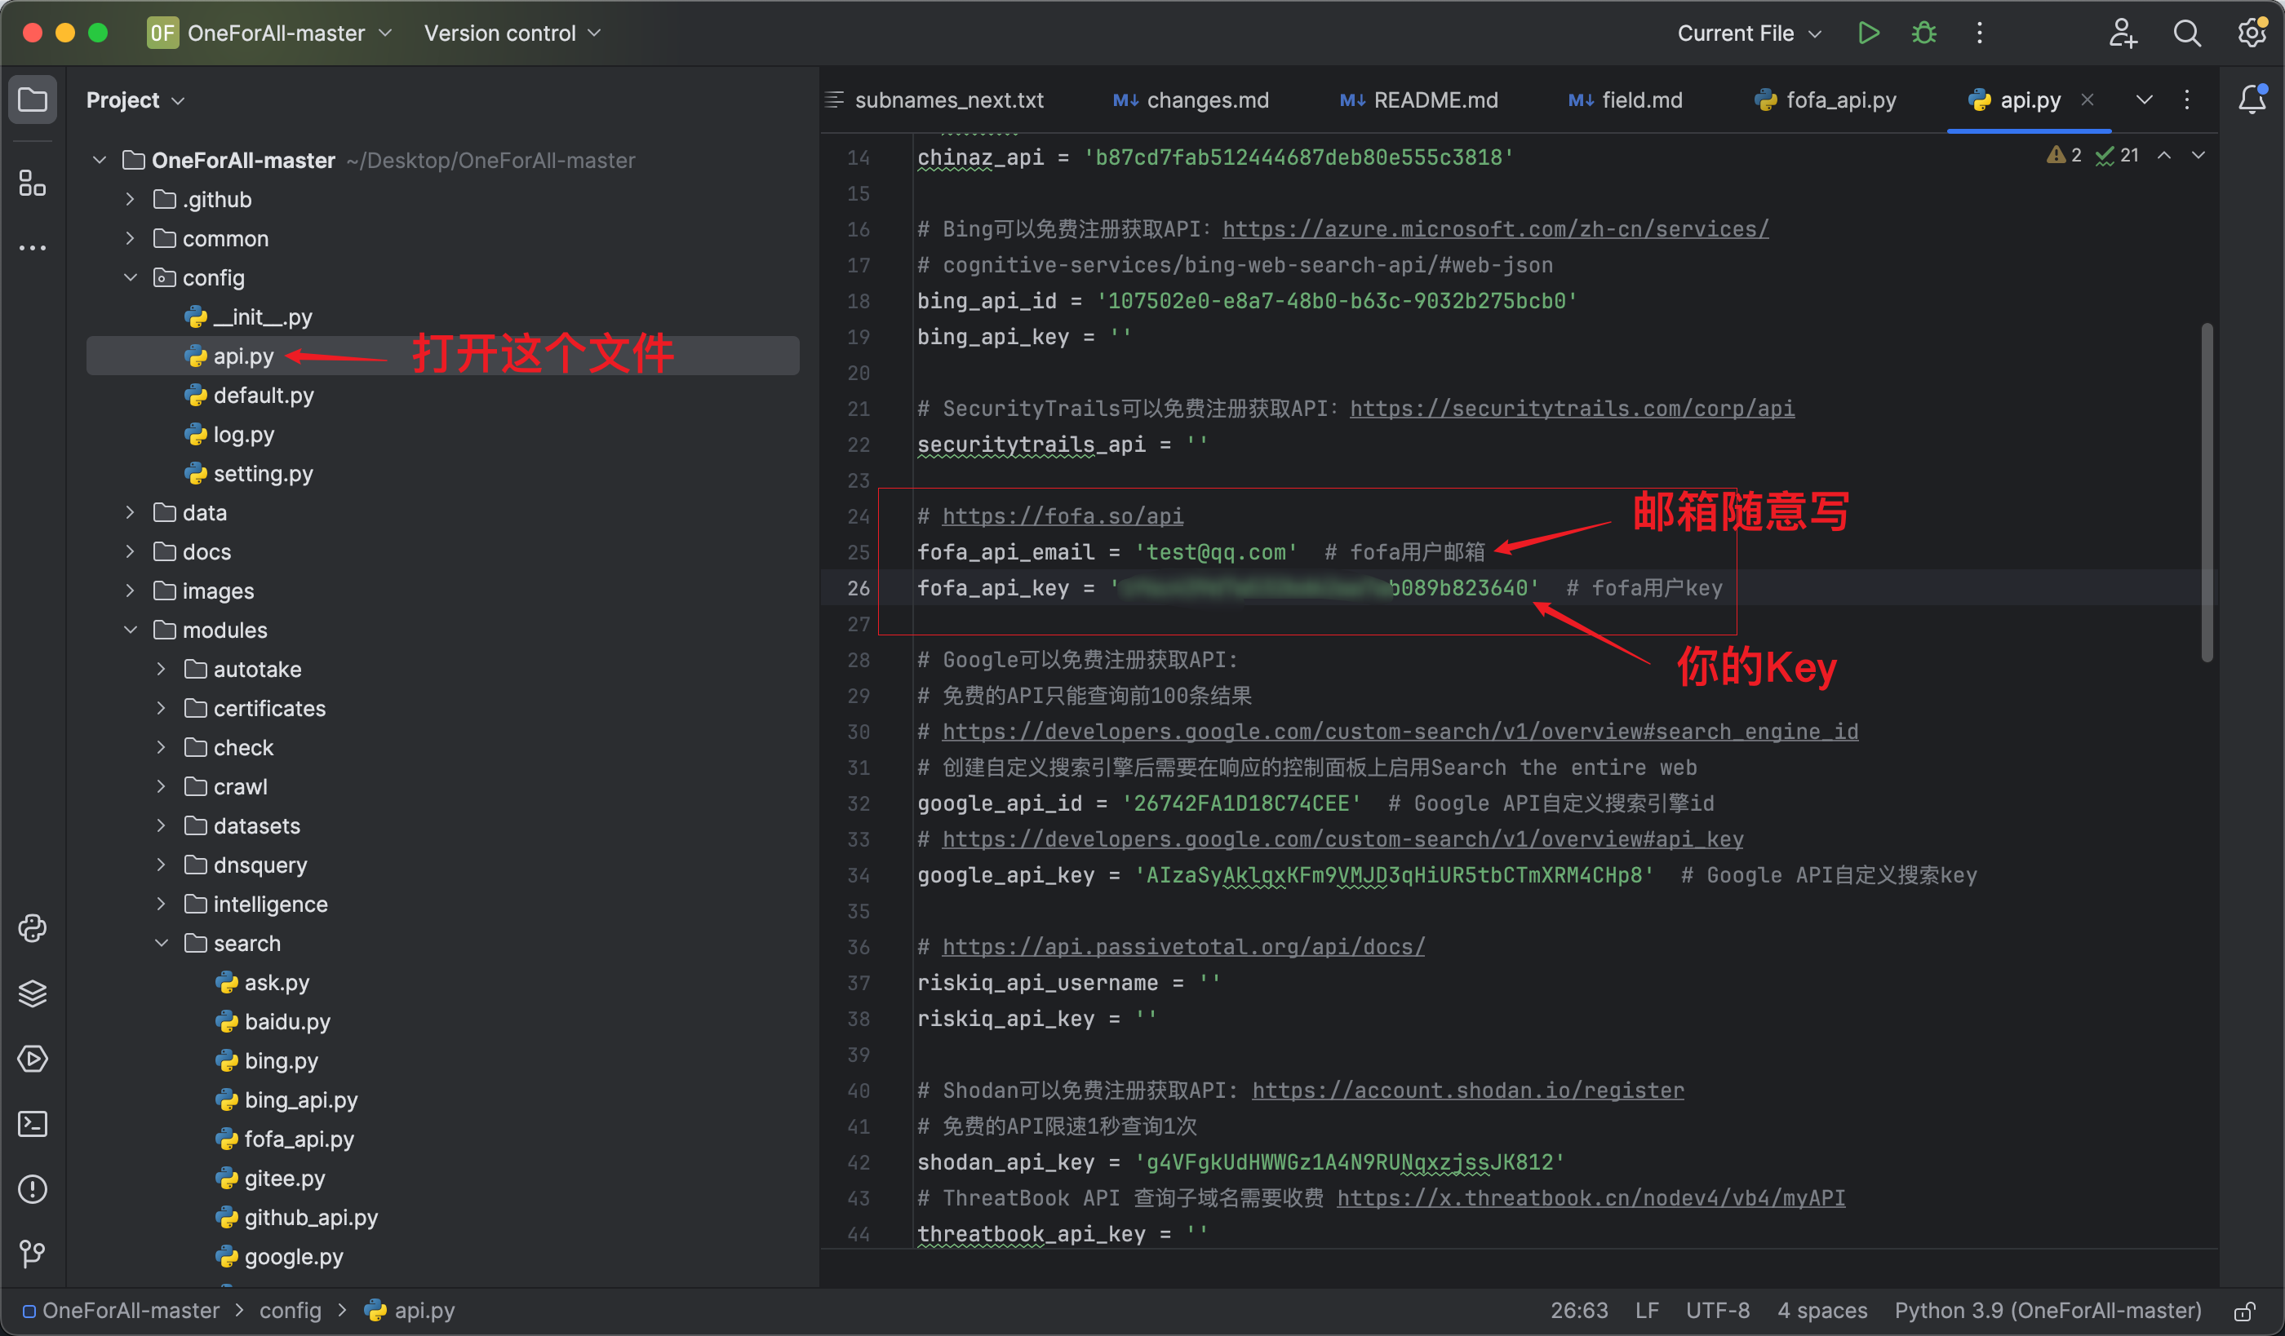
Task: Open the Python Packages layers icon
Action: [33, 993]
